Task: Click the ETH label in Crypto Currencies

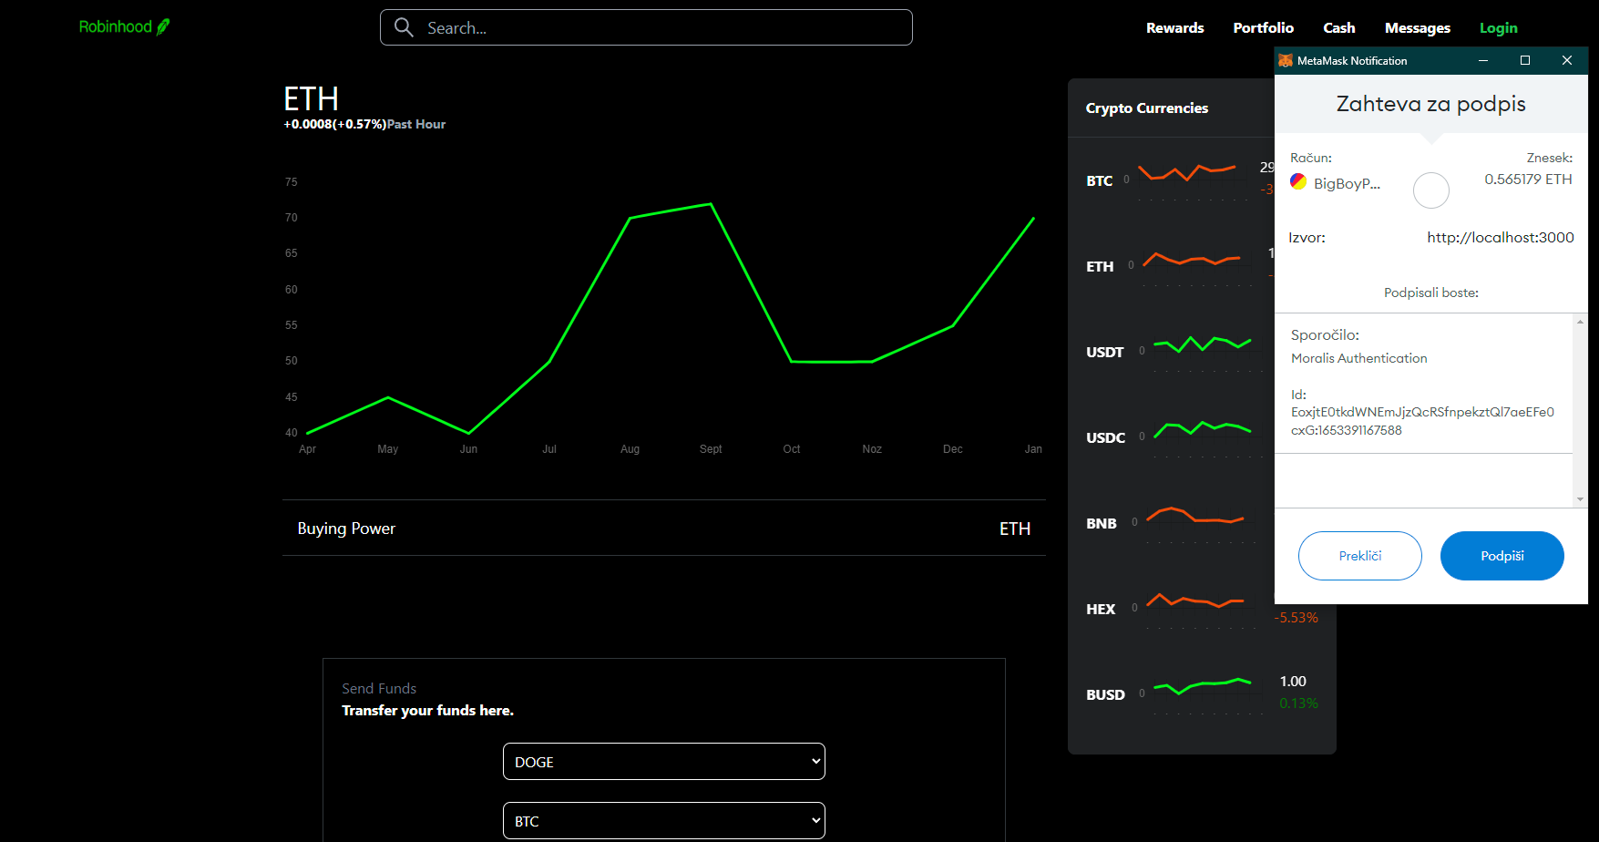Action: pos(1100,267)
